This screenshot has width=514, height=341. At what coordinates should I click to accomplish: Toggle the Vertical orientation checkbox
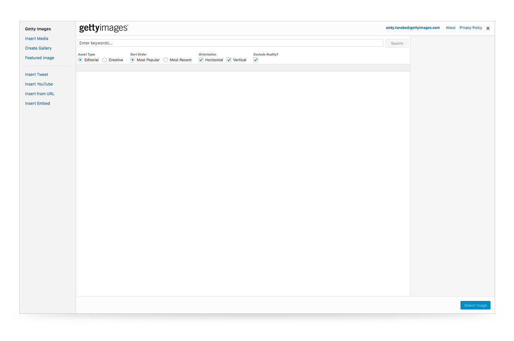(x=229, y=60)
